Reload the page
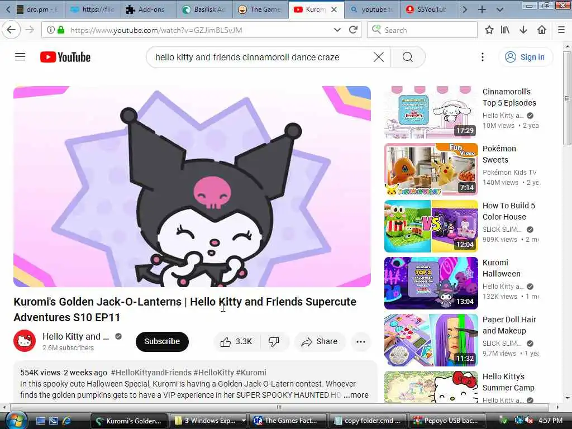The width and height of the screenshot is (572, 429). pyautogui.click(x=353, y=30)
